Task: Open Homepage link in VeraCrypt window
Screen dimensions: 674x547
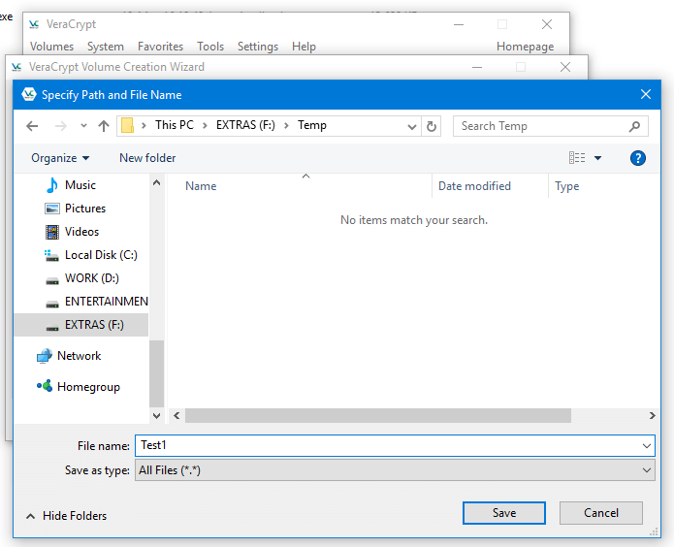Action: (x=526, y=47)
